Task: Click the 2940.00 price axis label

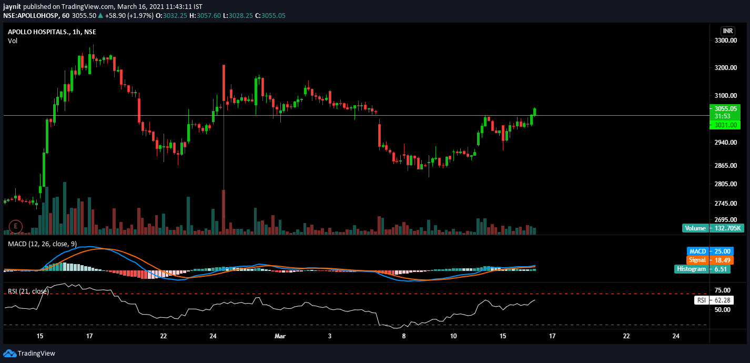Action: pyautogui.click(x=726, y=143)
